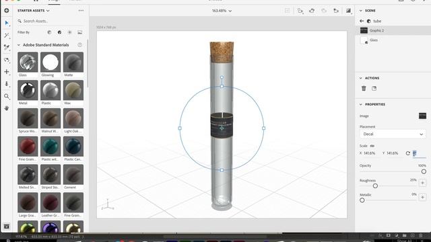Screen dimensions: 431x242
Task: Click the Scale Y value 141.6%
Action: click(x=392, y=153)
